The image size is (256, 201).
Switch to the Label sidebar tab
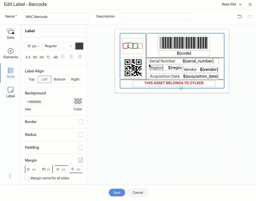(10, 92)
